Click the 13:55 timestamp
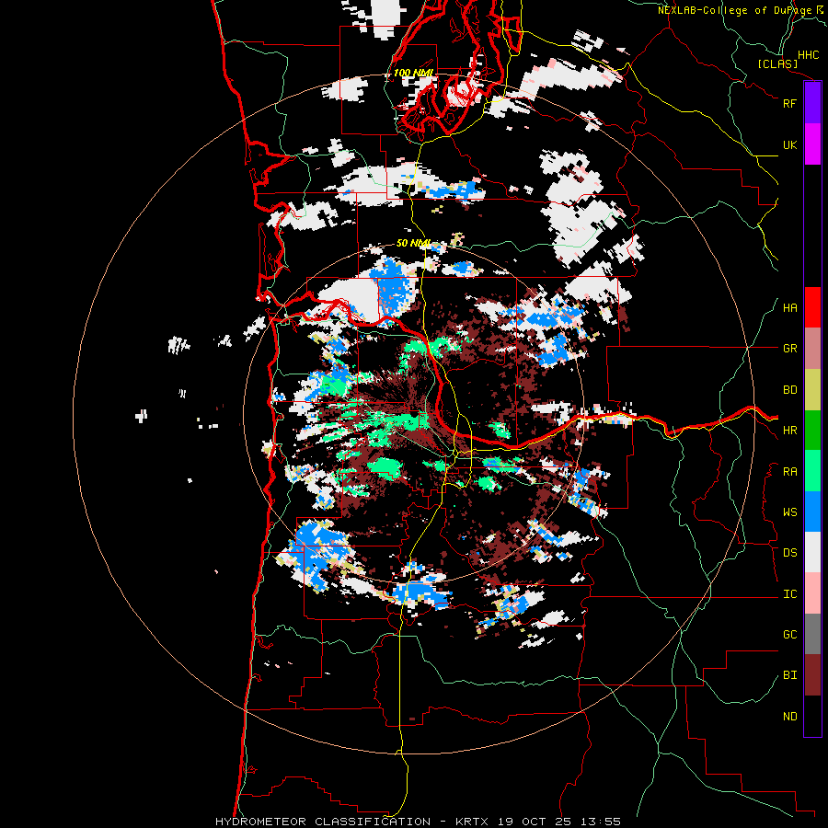828x828 pixels. pyautogui.click(x=602, y=822)
